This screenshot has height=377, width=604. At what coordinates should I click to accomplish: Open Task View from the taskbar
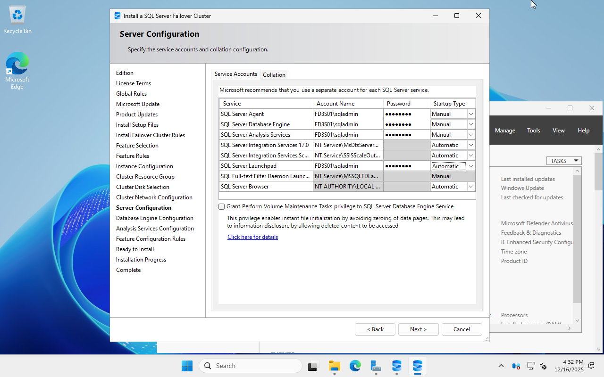pos(313,366)
